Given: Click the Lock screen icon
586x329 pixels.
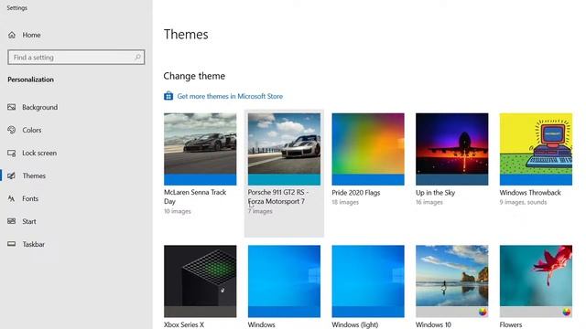Looking at the screenshot, I should coord(12,153).
